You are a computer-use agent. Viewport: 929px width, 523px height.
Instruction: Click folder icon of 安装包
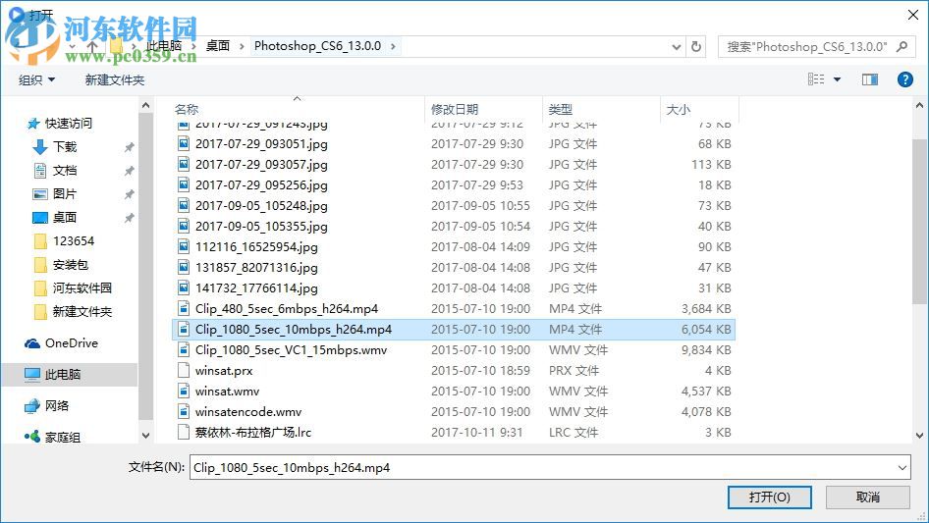[40, 265]
